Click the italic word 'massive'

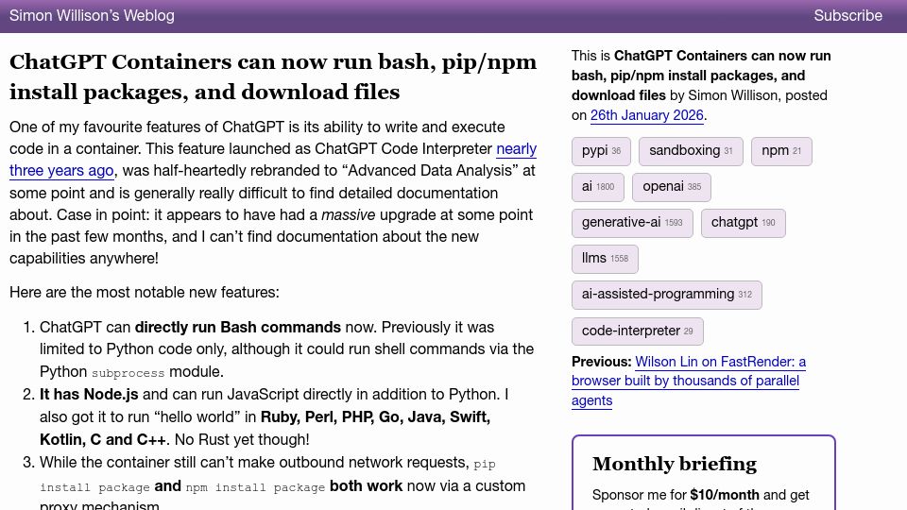point(349,215)
